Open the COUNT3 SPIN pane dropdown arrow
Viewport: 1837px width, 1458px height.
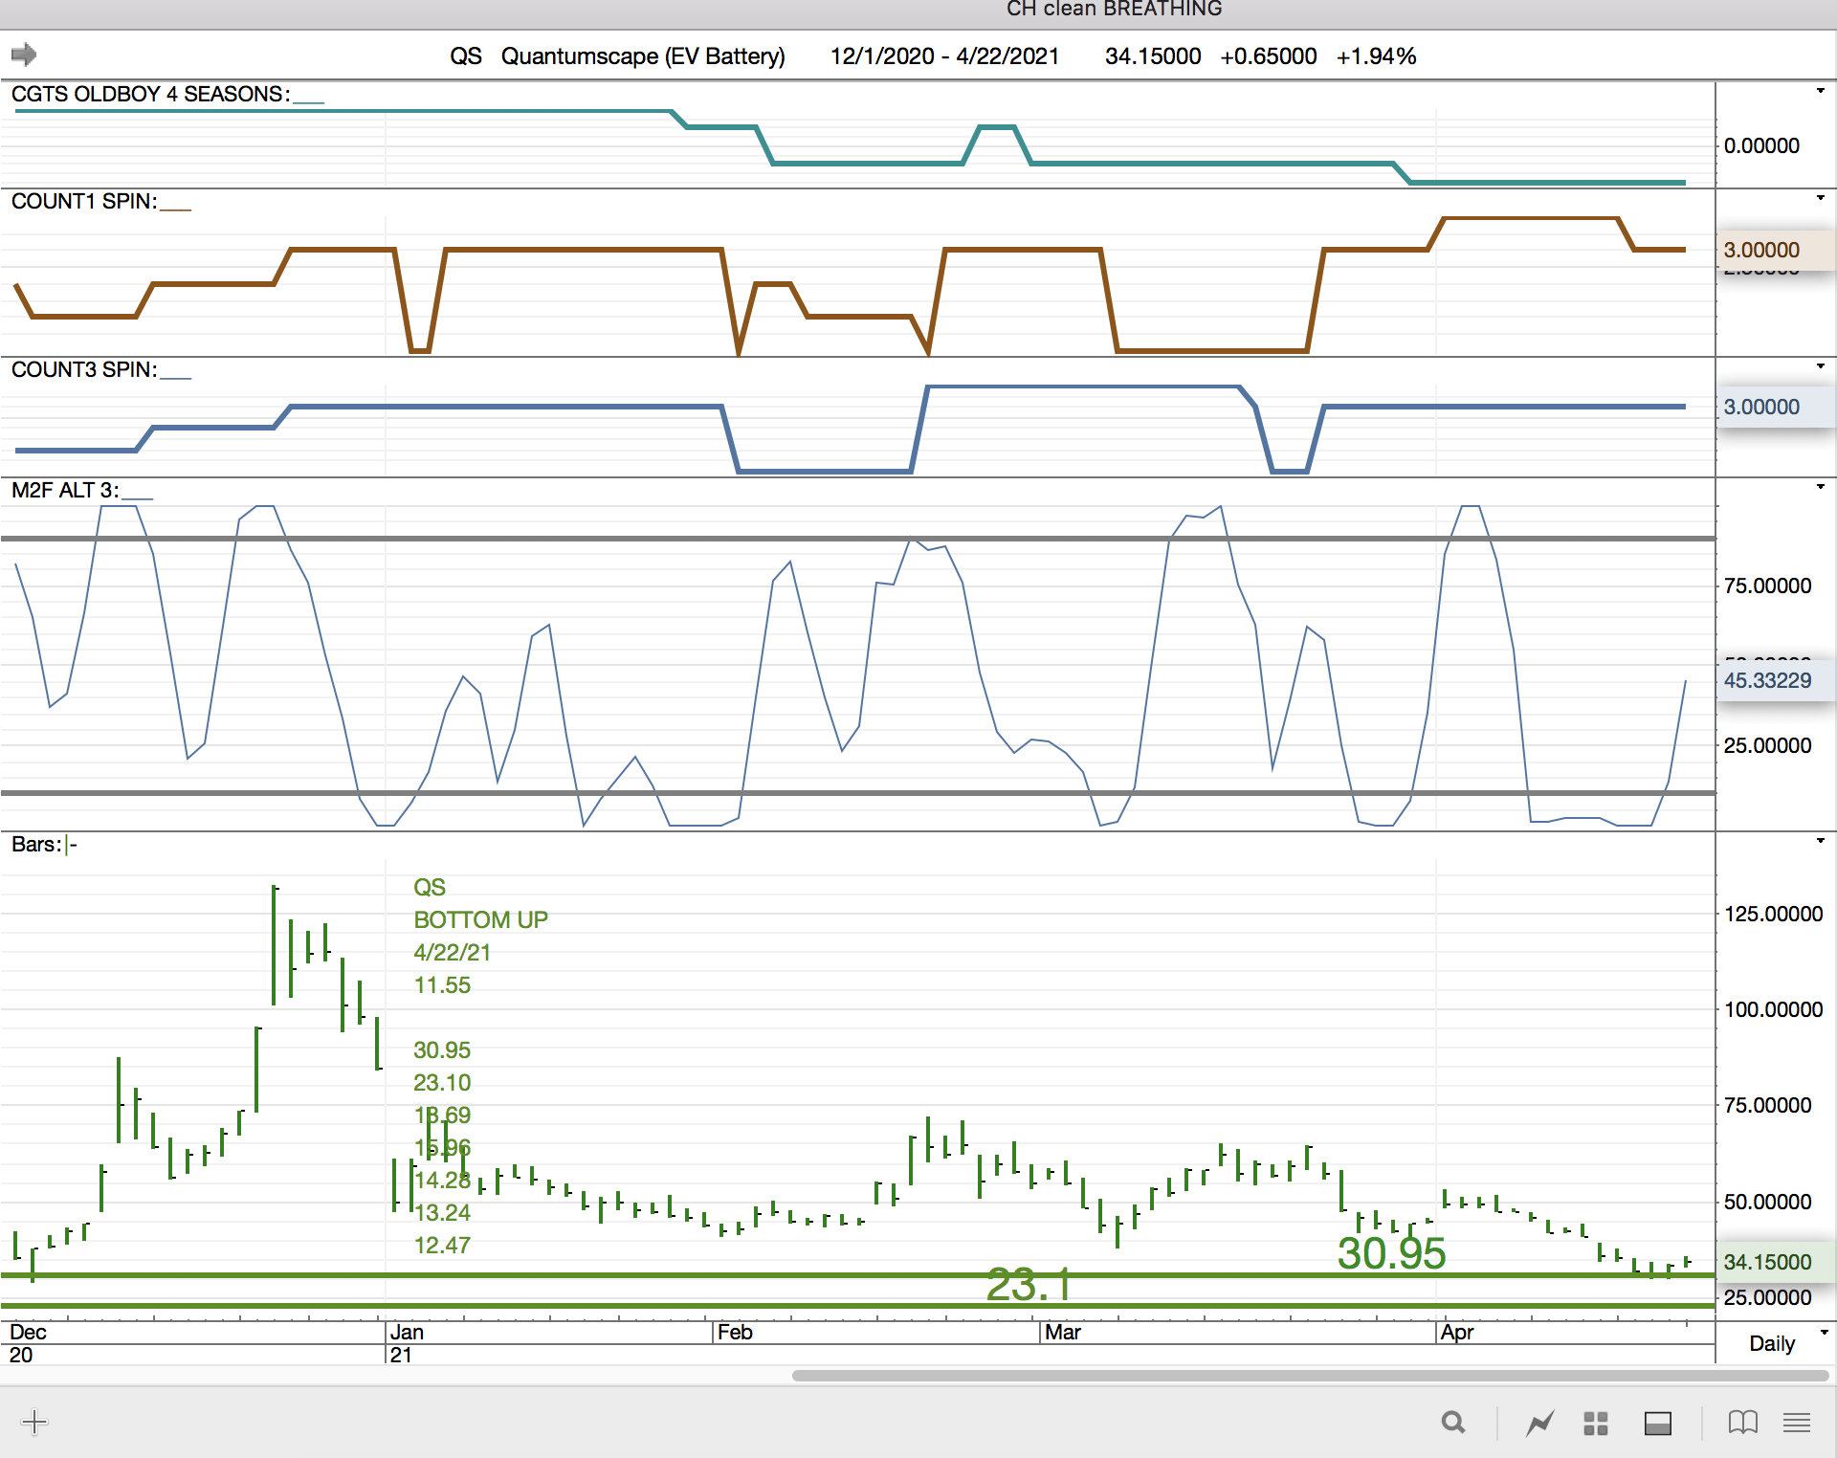1820,367
